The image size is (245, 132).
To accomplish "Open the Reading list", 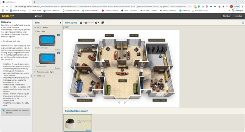I will pos(238,11).
